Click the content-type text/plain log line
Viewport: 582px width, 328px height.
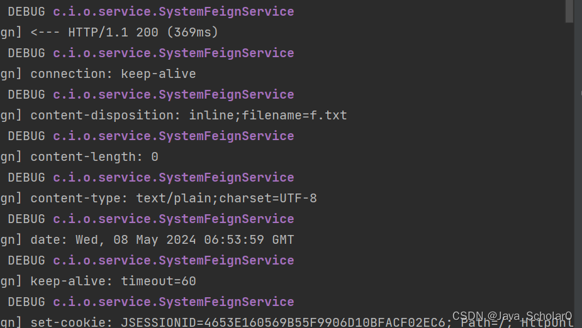(159, 199)
